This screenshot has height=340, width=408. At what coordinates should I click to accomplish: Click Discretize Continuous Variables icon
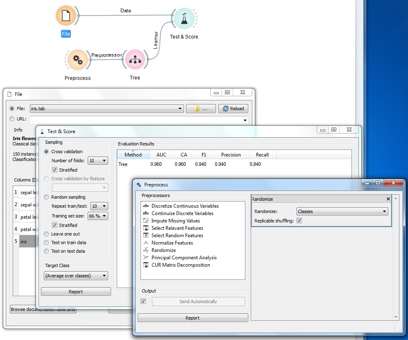pyautogui.click(x=146, y=206)
